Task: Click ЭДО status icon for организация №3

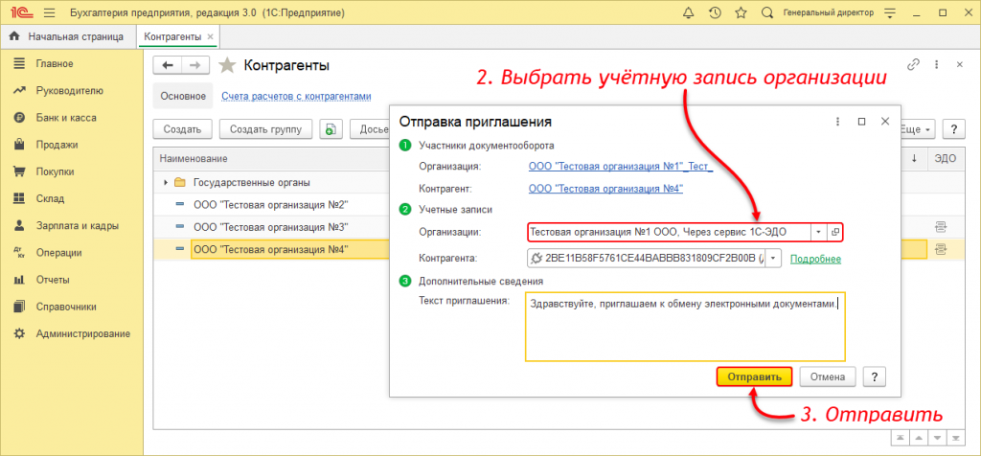Action: (940, 226)
